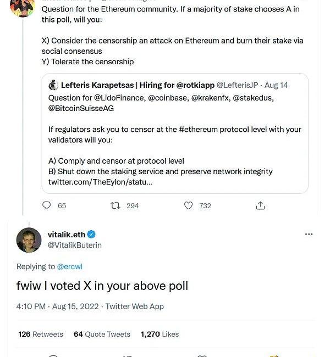This screenshot has height=357, width=330.
Task: View the 64 Quote Tweets list
Action: tap(102, 334)
